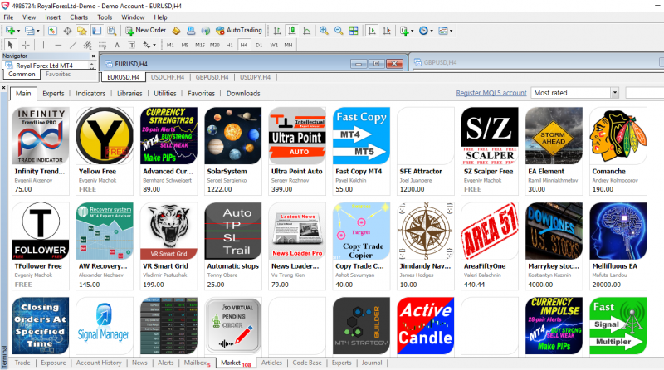Screen dimensions: 664x370
Task: Open the Tools menu
Action: [x=105, y=17]
